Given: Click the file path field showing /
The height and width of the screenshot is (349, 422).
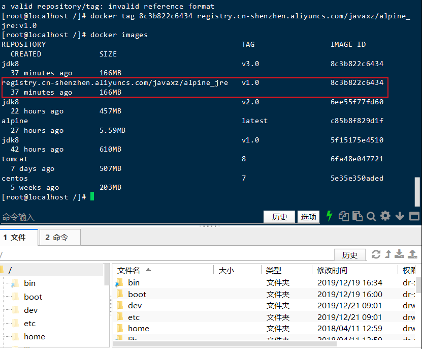Looking at the screenshot, I should click(167, 254).
